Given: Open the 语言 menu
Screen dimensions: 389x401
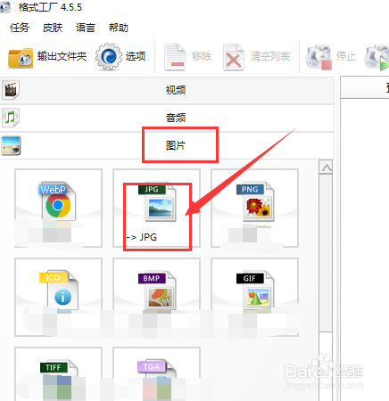Looking at the screenshot, I should [x=86, y=28].
